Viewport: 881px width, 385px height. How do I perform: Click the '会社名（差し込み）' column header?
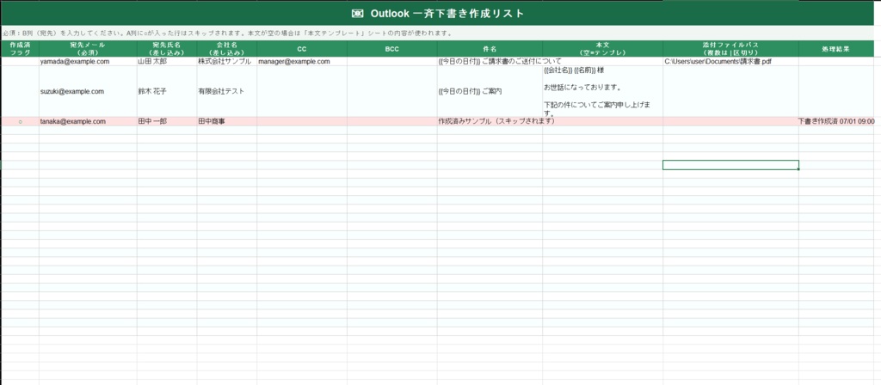[227, 48]
